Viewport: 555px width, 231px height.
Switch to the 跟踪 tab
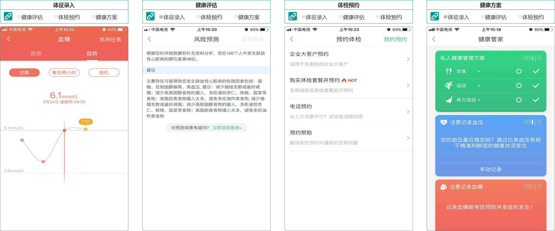click(x=36, y=54)
